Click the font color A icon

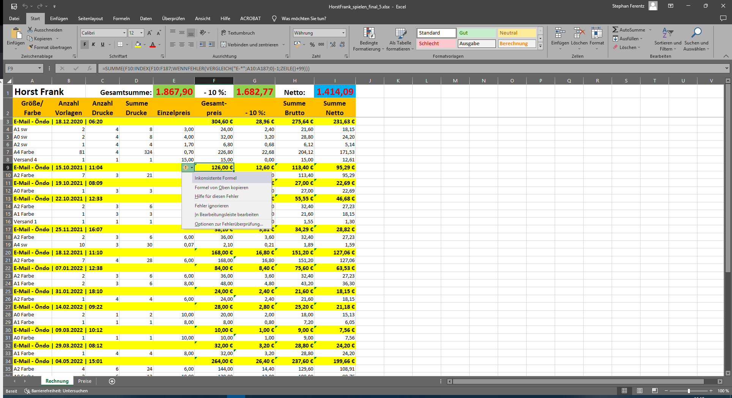click(x=153, y=44)
